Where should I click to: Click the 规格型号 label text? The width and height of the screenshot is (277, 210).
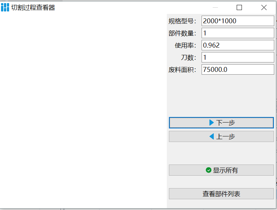[182, 21]
